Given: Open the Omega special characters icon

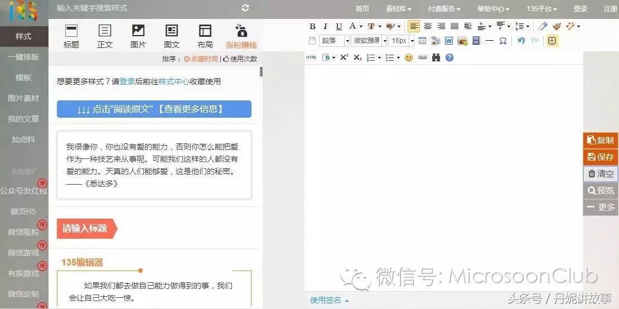Looking at the screenshot, I should tap(502, 41).
